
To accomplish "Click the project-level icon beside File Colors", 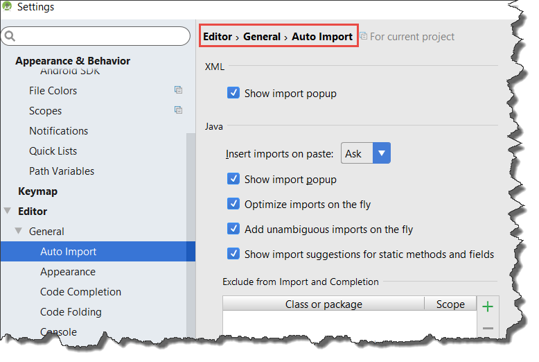I will (178, 90).
